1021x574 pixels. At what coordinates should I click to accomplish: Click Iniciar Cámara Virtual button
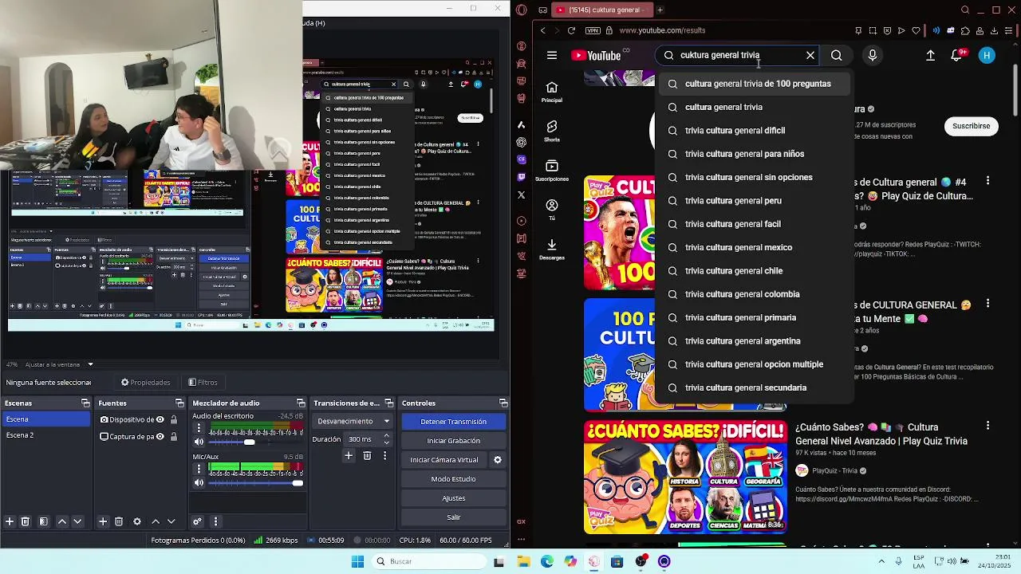coord(444,460)
